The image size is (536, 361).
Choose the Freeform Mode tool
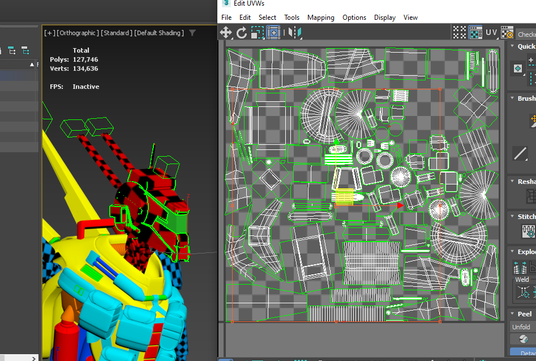click(x=273, y=33)
